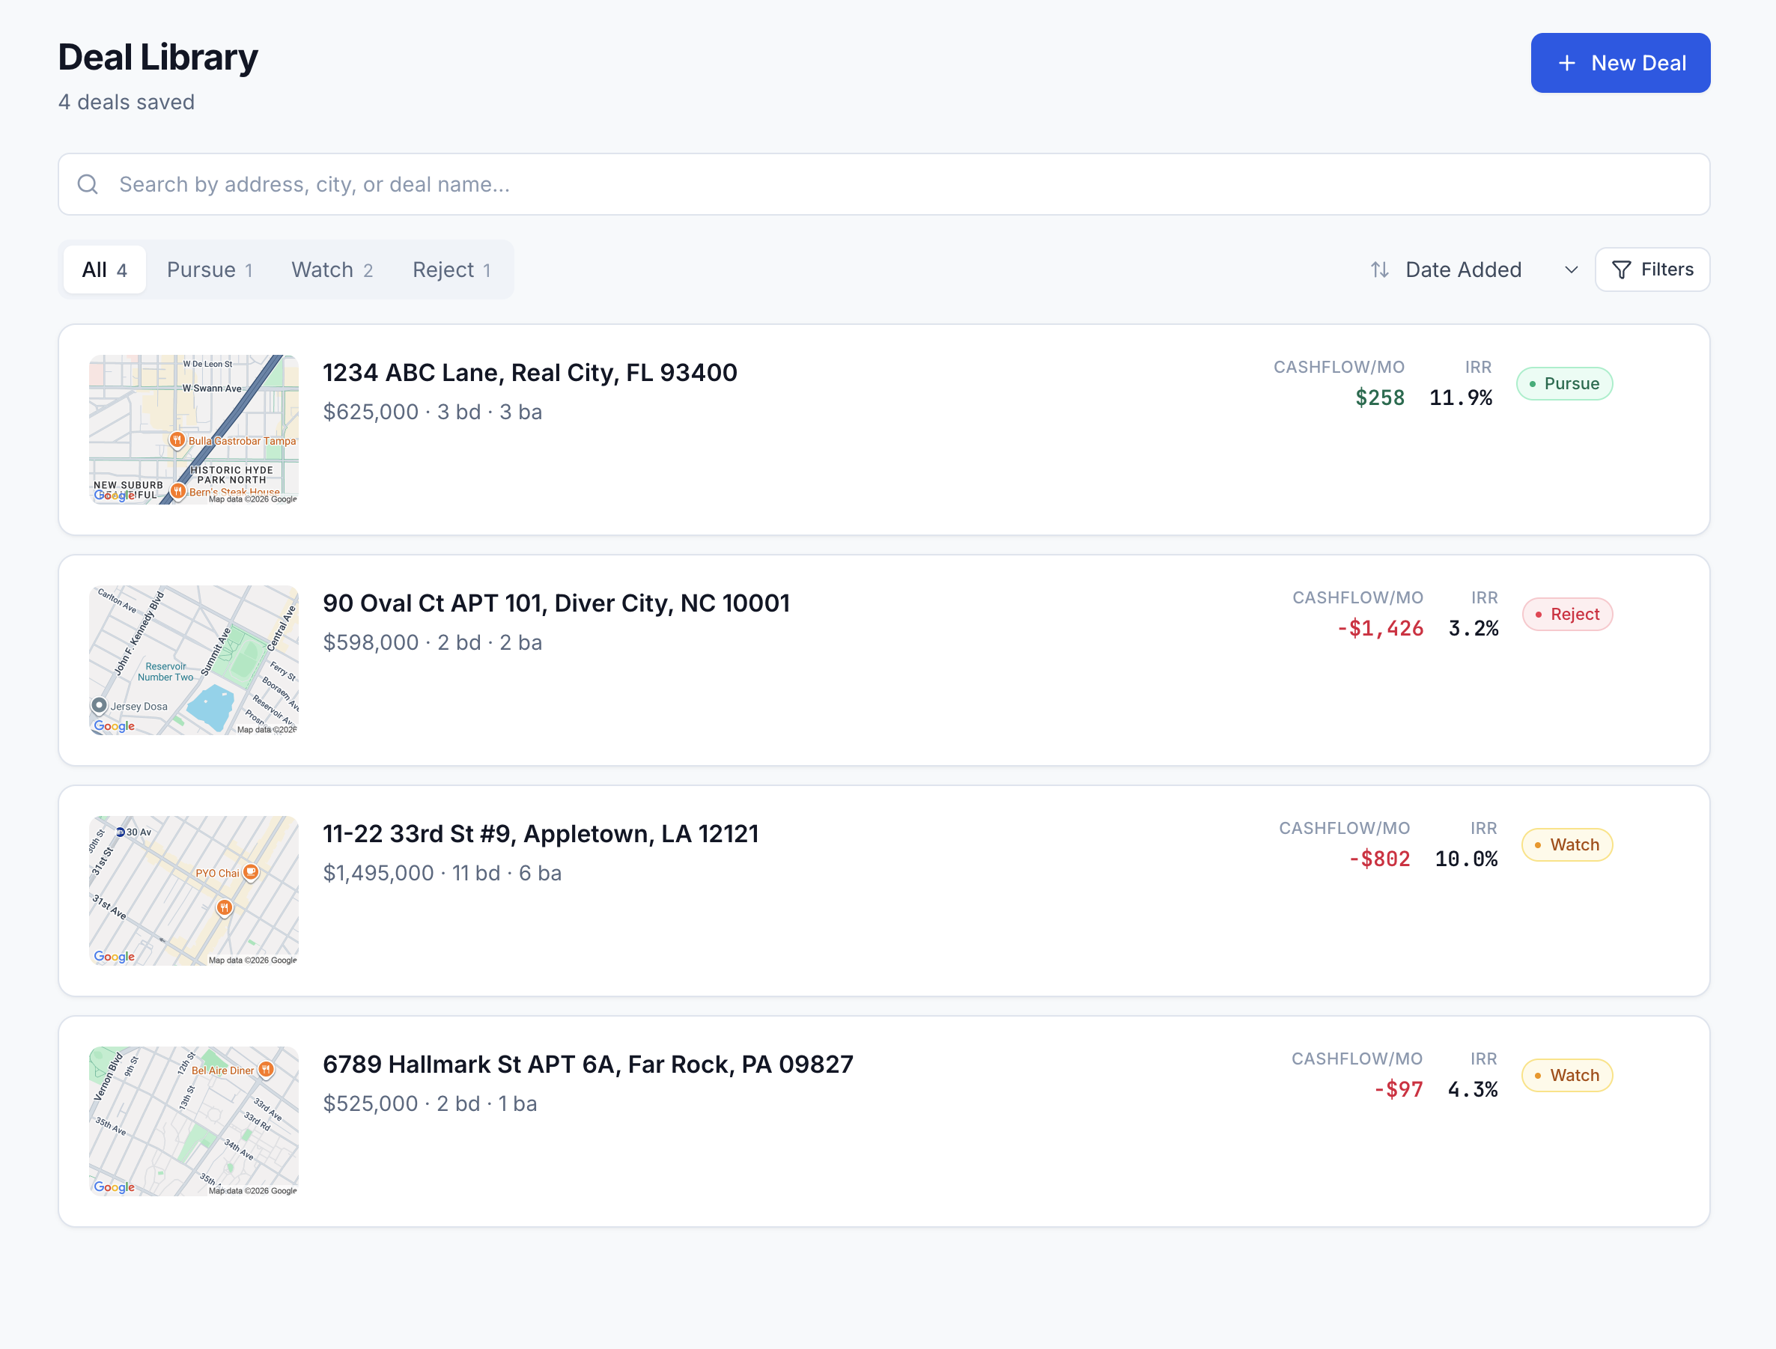Viewport: 1776px width, 1349px height.
Task: Click Jersey Dosa map marker
Action: coord(100,705)
